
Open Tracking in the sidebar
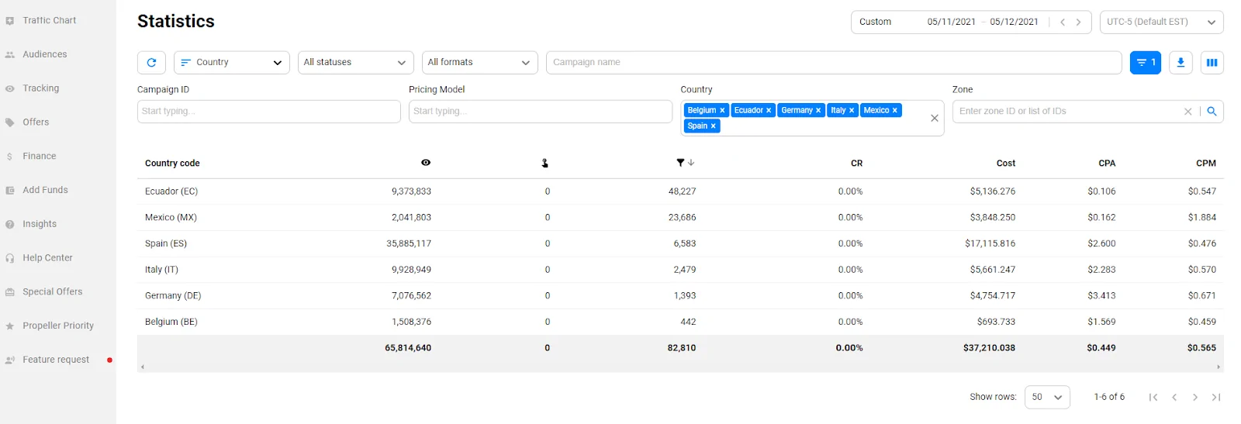pos(41,88)
